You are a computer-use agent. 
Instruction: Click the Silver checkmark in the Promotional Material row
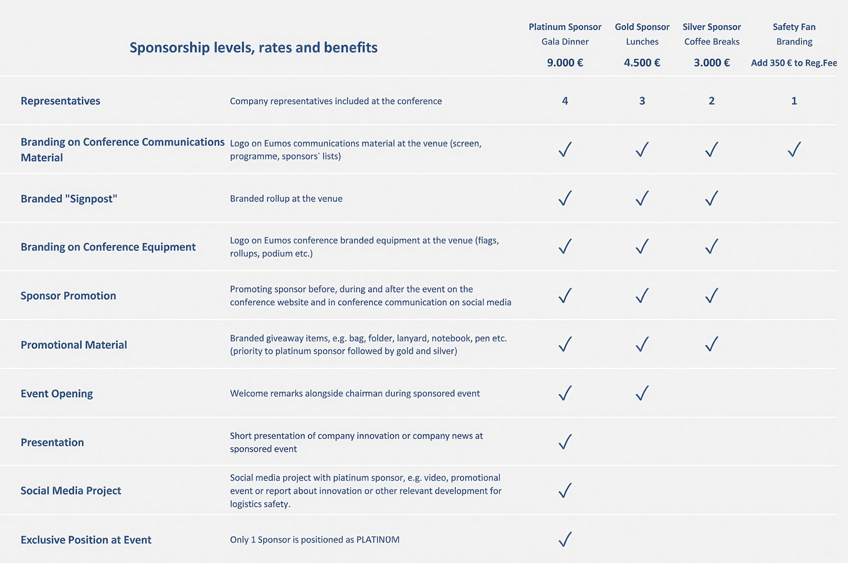pos(711,344)
